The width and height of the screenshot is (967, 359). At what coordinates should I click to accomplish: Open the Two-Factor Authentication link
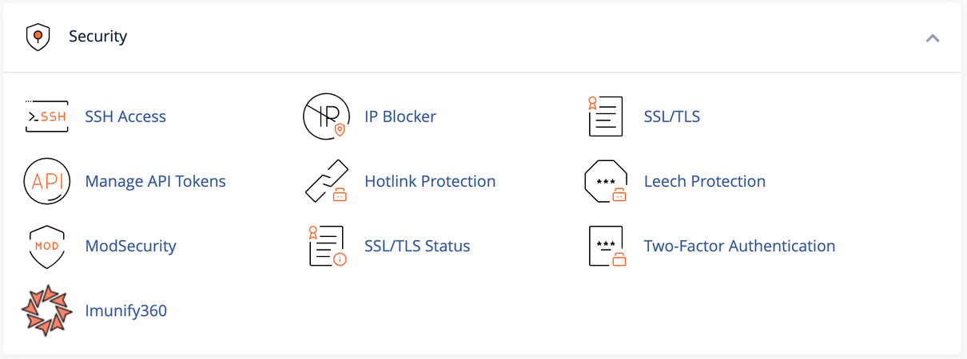tap(739, 247)
